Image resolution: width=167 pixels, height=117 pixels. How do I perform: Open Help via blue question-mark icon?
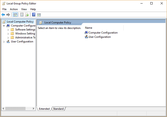pos(34,15)
